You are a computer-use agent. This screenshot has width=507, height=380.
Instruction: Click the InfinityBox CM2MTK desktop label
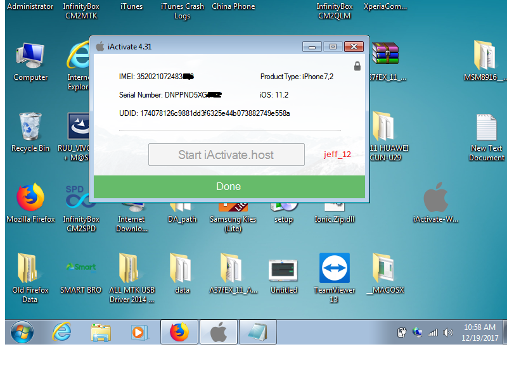(x=81, y=11)
